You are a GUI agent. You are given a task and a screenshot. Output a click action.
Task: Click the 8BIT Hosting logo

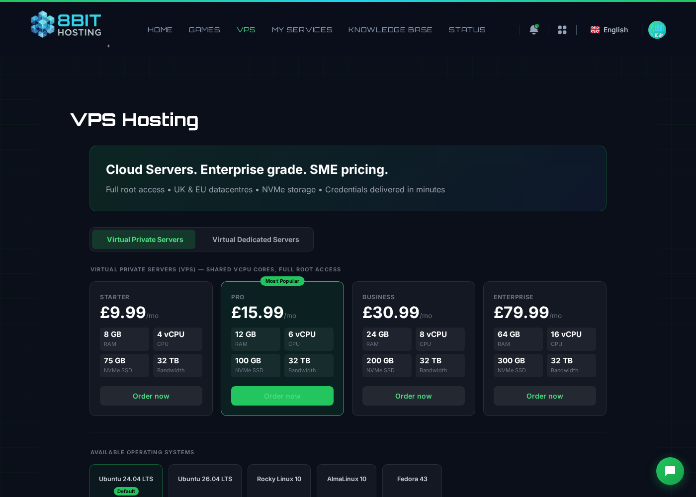pos(66,24)
